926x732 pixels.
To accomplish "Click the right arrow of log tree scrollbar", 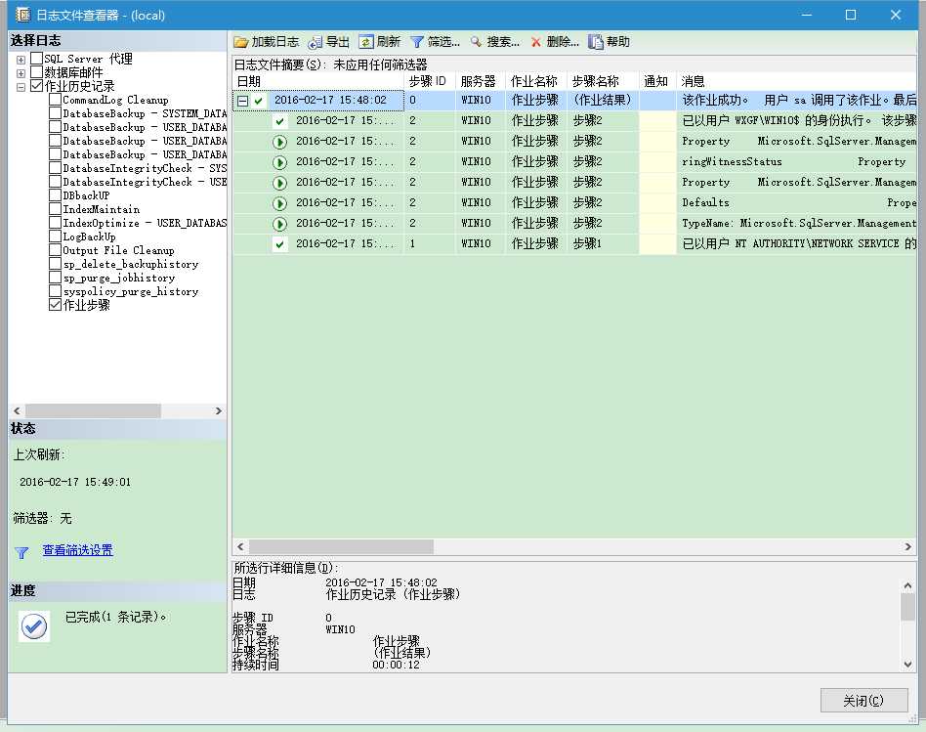I will tap(219, 410).
